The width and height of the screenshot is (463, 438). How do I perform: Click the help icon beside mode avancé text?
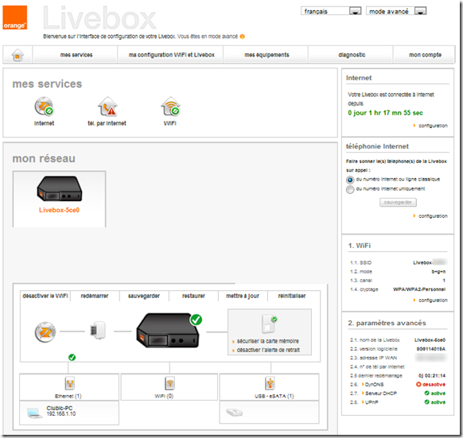coord(242,37)
